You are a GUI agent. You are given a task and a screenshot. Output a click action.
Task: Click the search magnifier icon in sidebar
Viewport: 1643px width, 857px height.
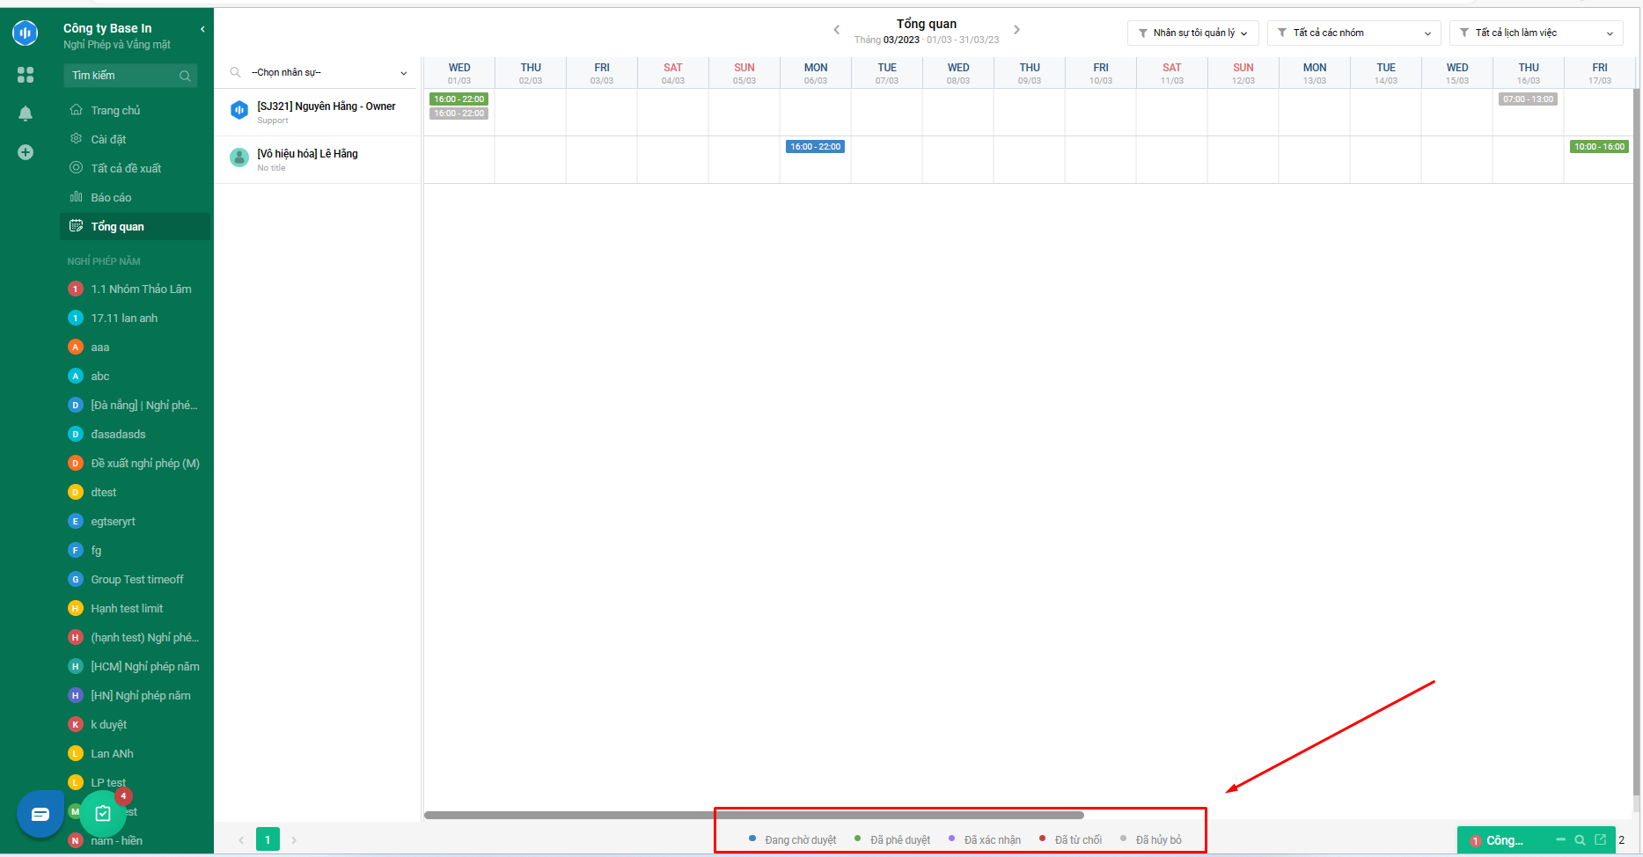[x=185, y=76]
